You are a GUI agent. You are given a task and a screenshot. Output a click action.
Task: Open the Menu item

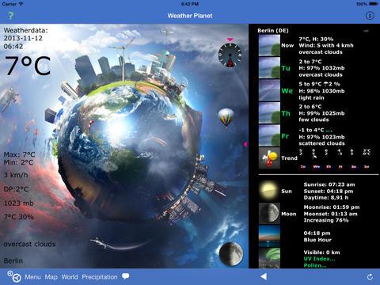[32, 277]
